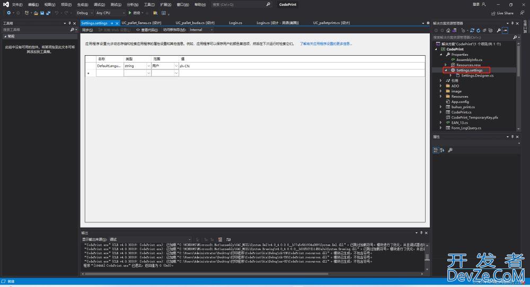This screenshot has height=287, width=530.
Task: Select the DefaultLanguage name cell
Action: pos(110,66)
